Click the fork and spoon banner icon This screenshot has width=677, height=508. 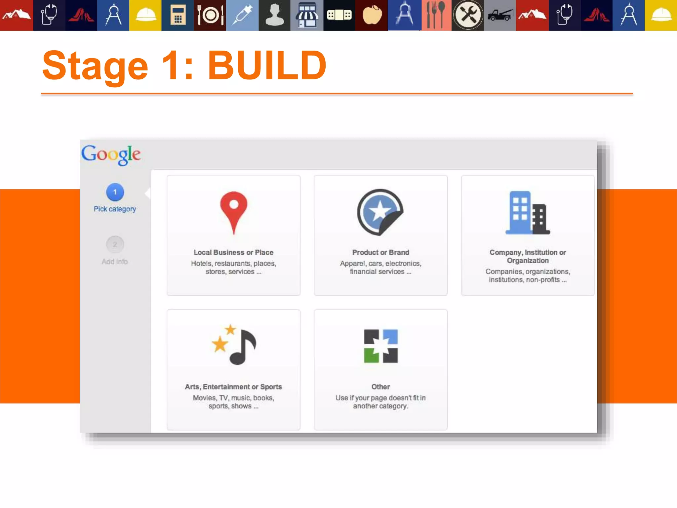(x=436, y=15)
